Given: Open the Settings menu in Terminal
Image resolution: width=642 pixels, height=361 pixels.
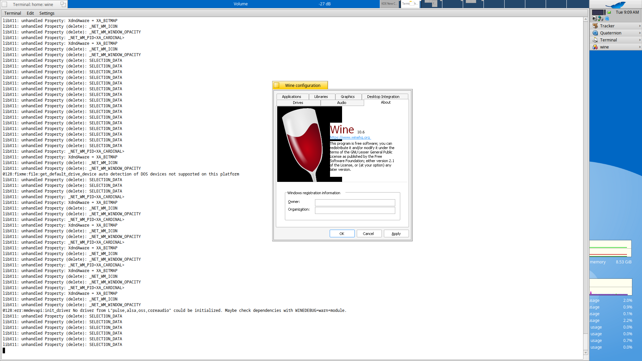Looking at the screenshot, I should pos(47,13).
